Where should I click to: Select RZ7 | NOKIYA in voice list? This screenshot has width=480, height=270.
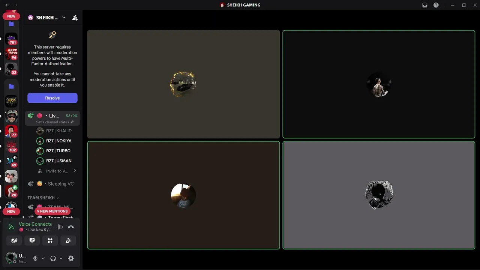[x=57, y=141]
